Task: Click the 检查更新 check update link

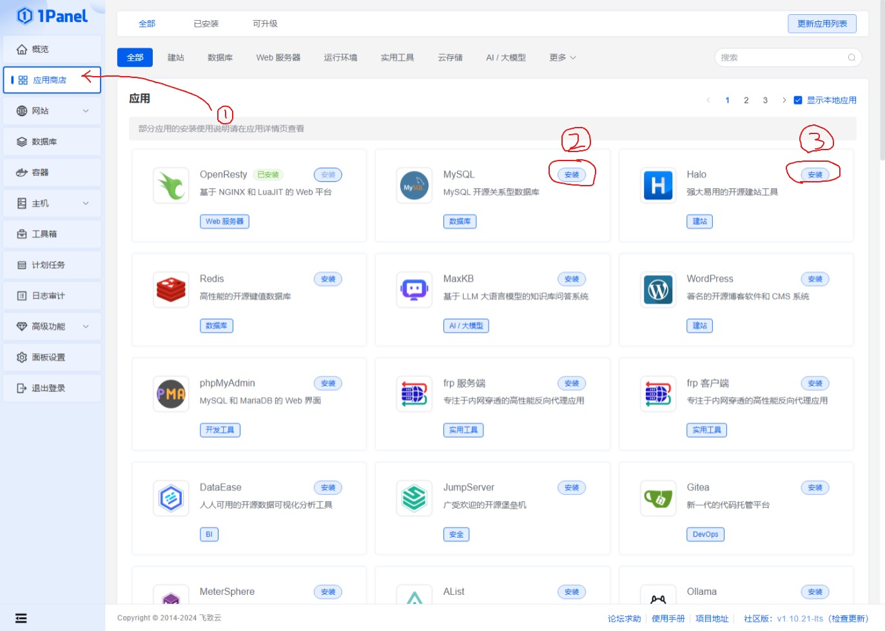Action: [x=848, y=619]
